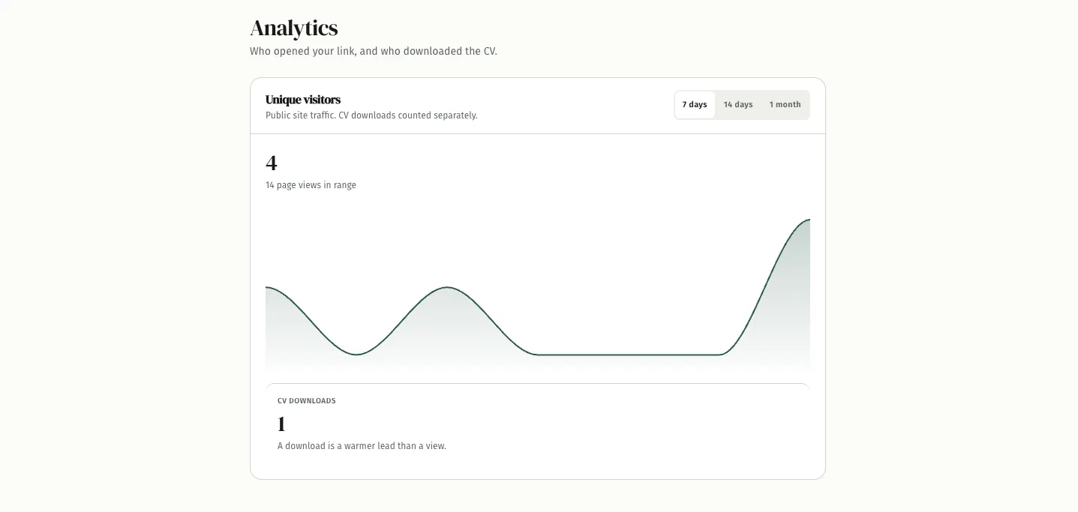Click the Unique visitors card title

pyautogui.click(x=303, y=100)
